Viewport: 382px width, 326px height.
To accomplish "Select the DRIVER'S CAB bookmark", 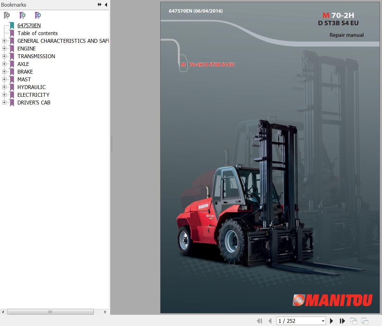I will [34, 103].
